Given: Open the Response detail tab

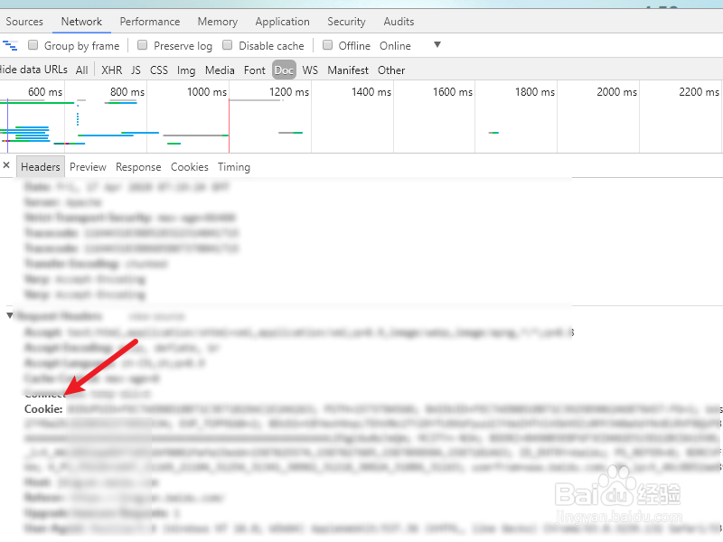Looking at the screenshot, I should [x=138, y=167].
